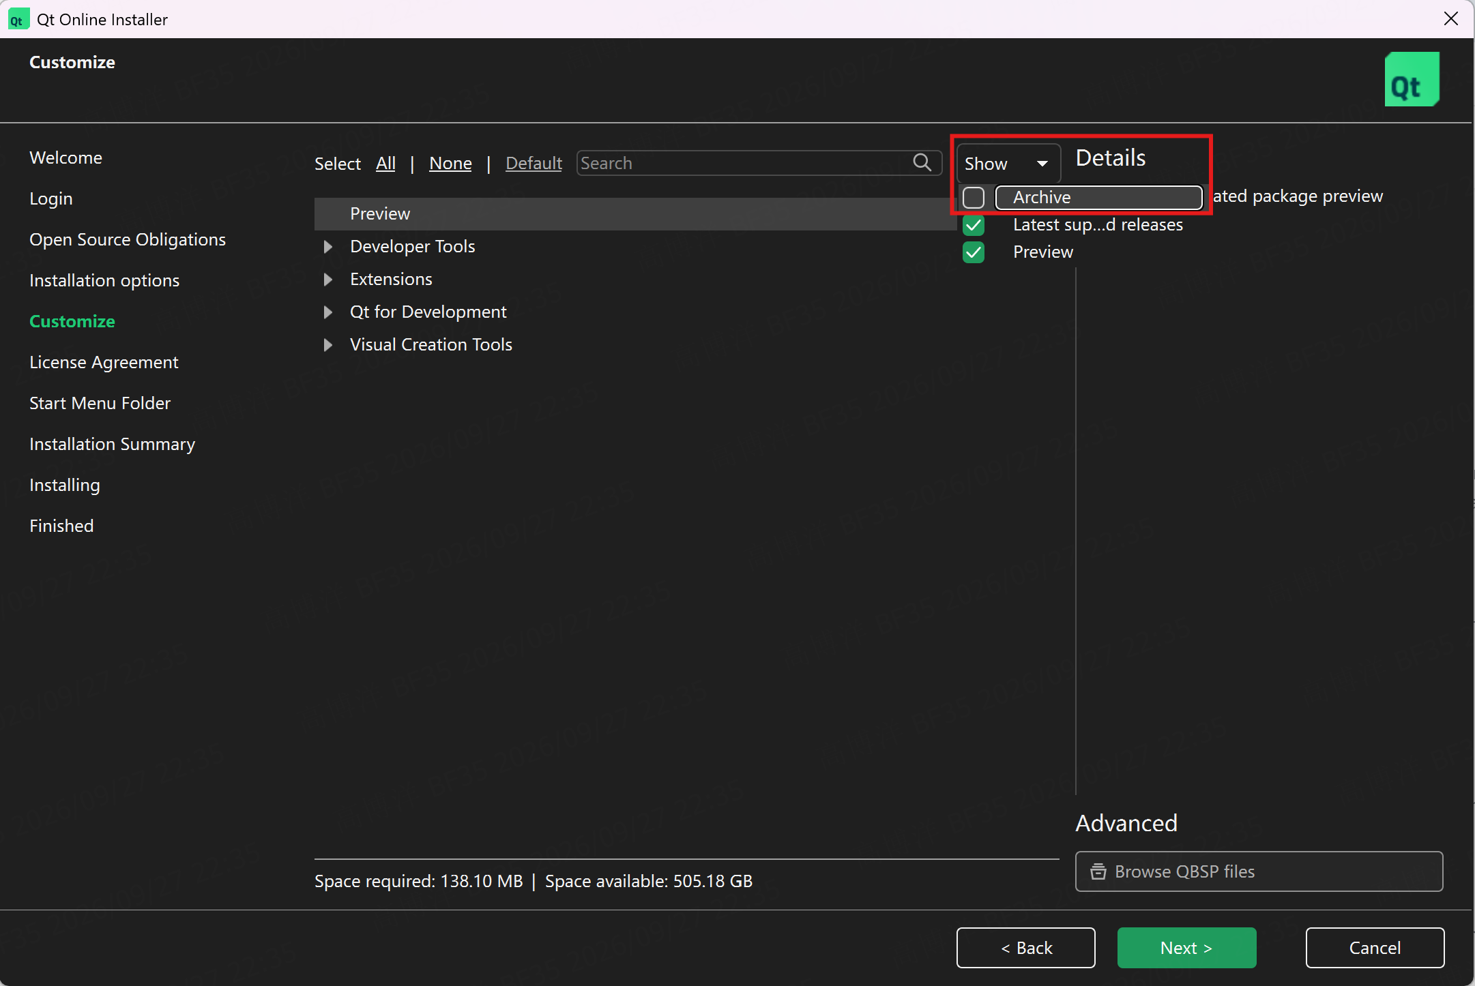
Task: Enable the Archive filter checkbox
Action: pyautogui.click(x=974, y=197)
